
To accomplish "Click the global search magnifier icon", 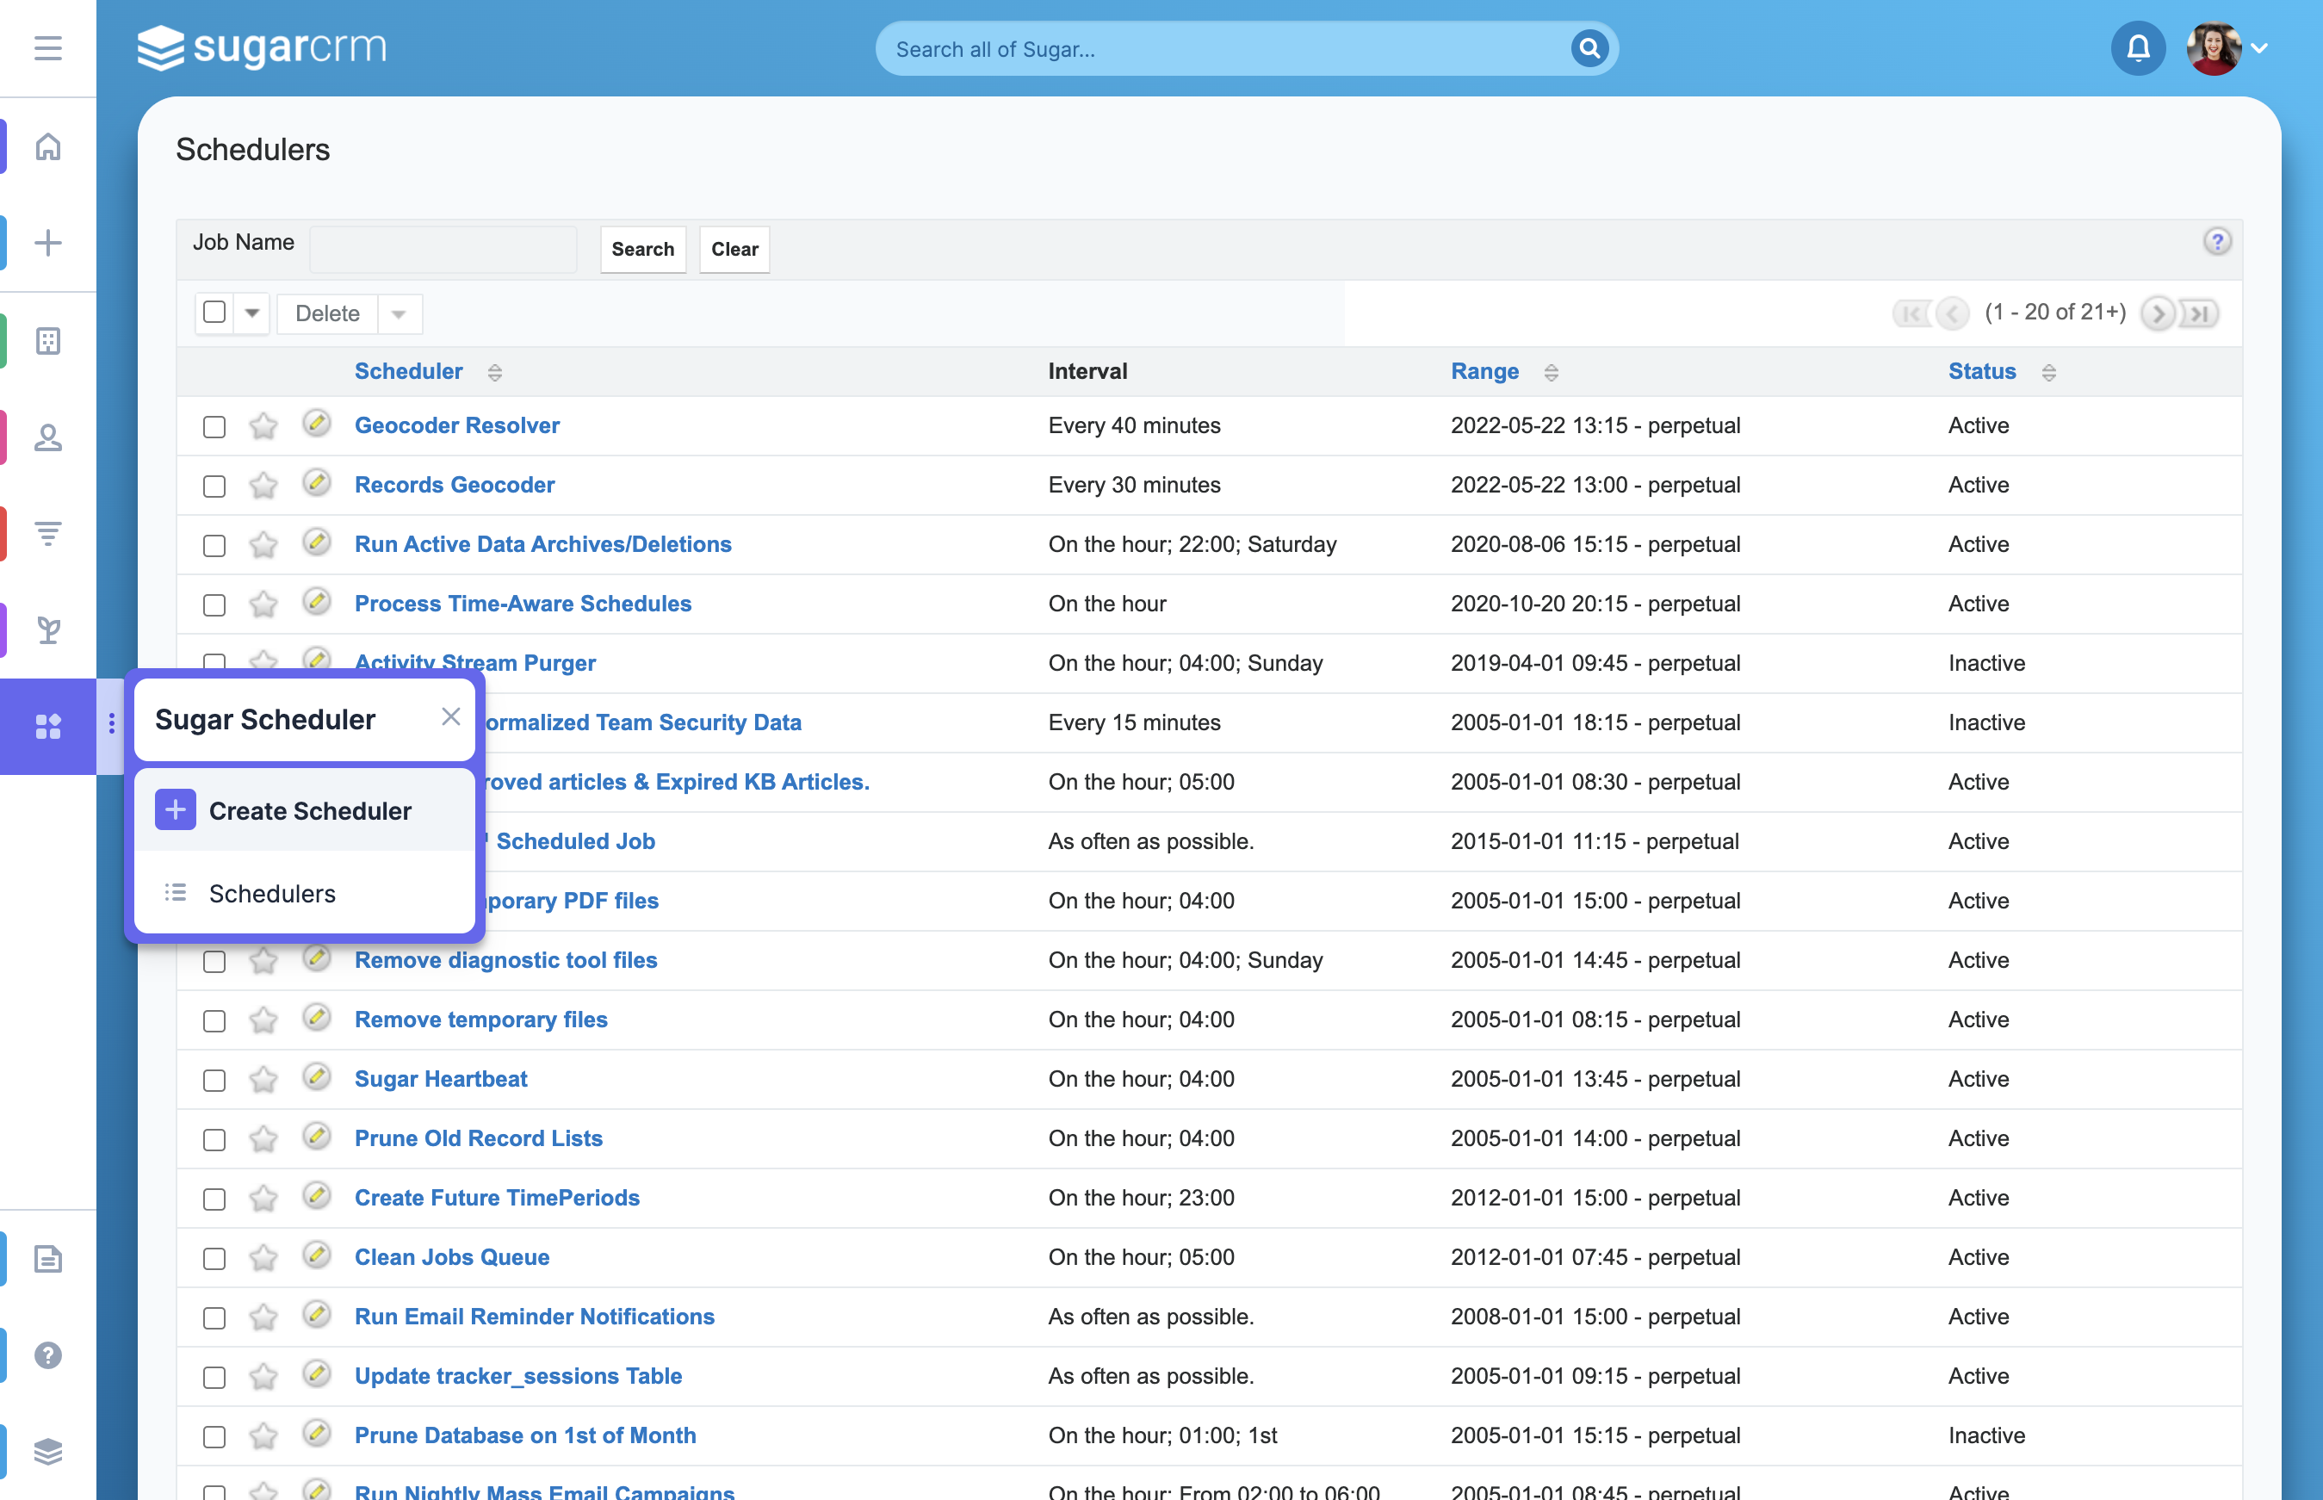I will [1589, 47].
